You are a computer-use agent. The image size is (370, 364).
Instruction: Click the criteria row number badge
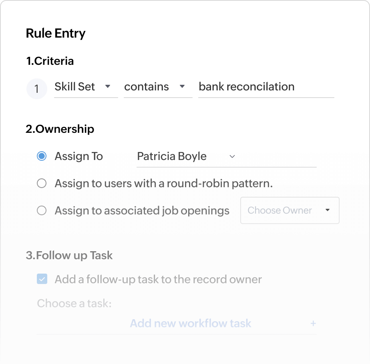[36, 88]
